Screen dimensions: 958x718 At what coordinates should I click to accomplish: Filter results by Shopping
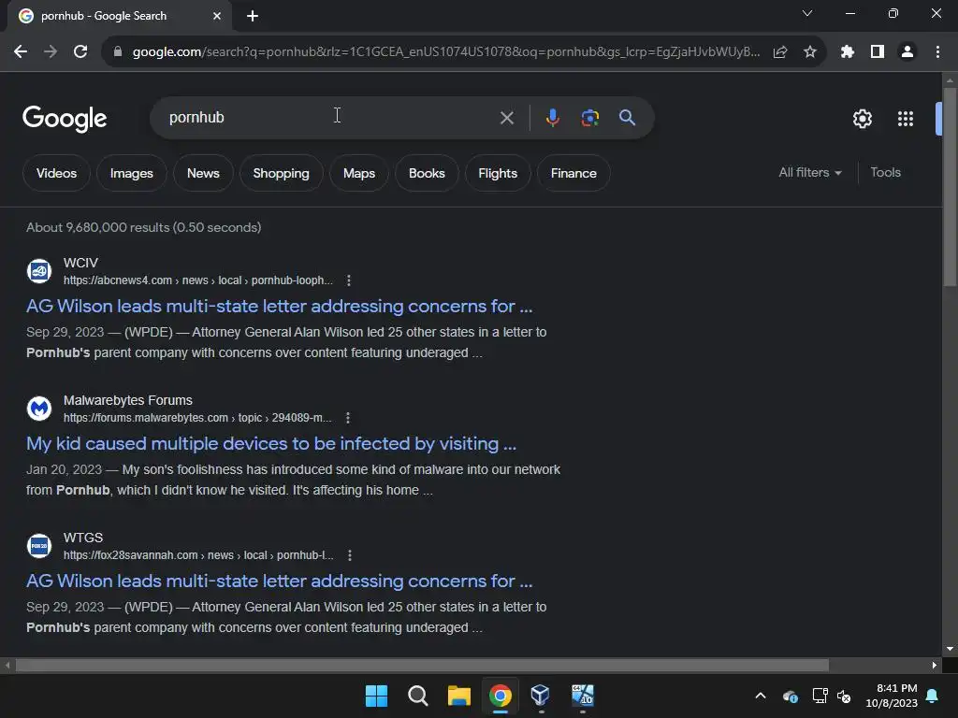281,173
